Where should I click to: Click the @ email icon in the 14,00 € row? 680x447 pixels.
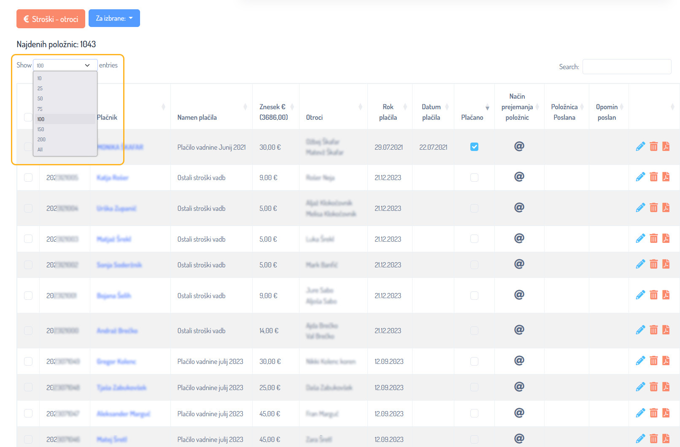tap(519, 330)
